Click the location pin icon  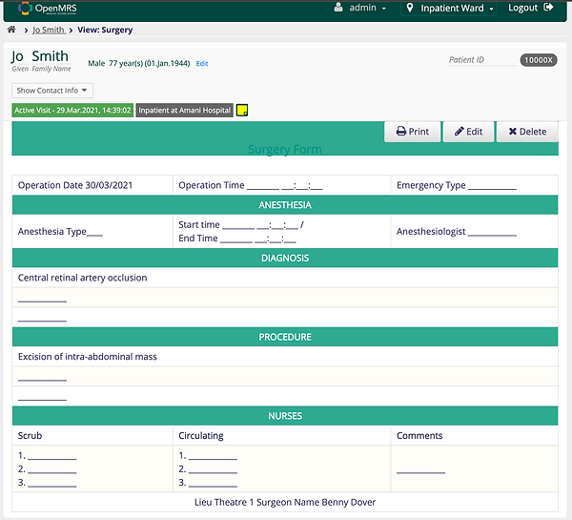coord(410,8)
